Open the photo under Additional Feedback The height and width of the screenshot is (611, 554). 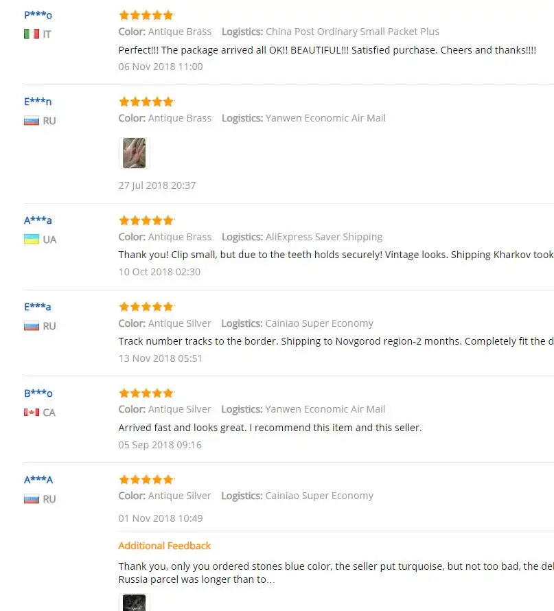[x=134, y=603]
